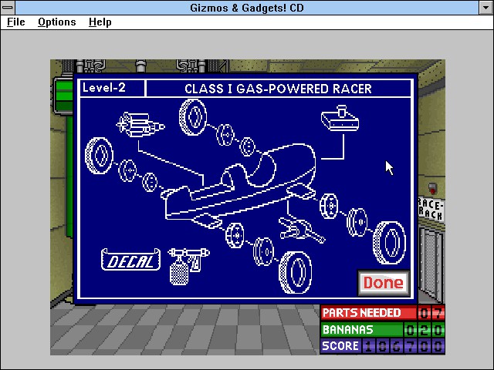
Task: Click the title bar minimize arrow
Action: click(x=486, y=8)
